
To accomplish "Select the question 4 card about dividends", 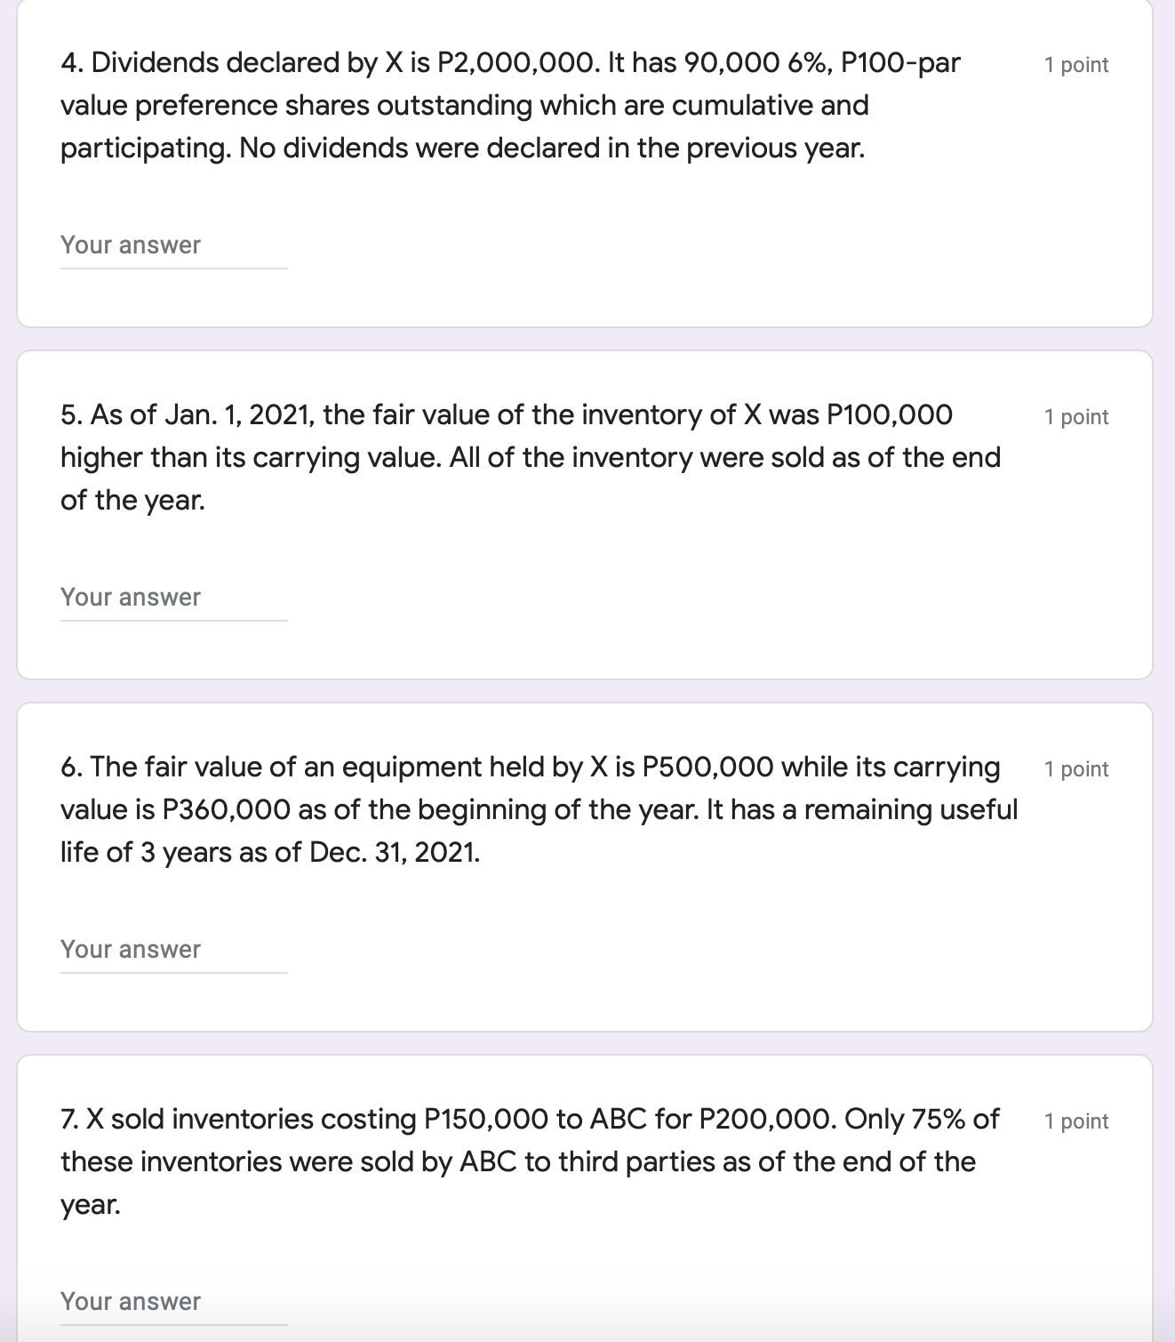I will (x=587, y=160).
